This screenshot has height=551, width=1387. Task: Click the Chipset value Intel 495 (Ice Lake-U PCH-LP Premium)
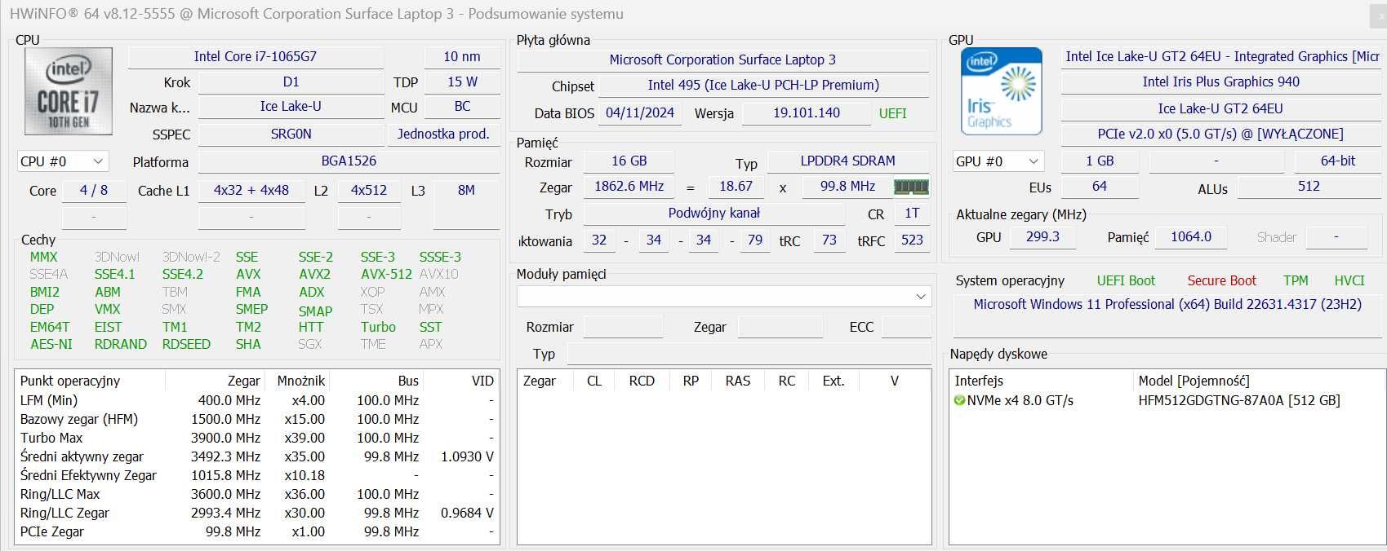[x=763, y=85]
